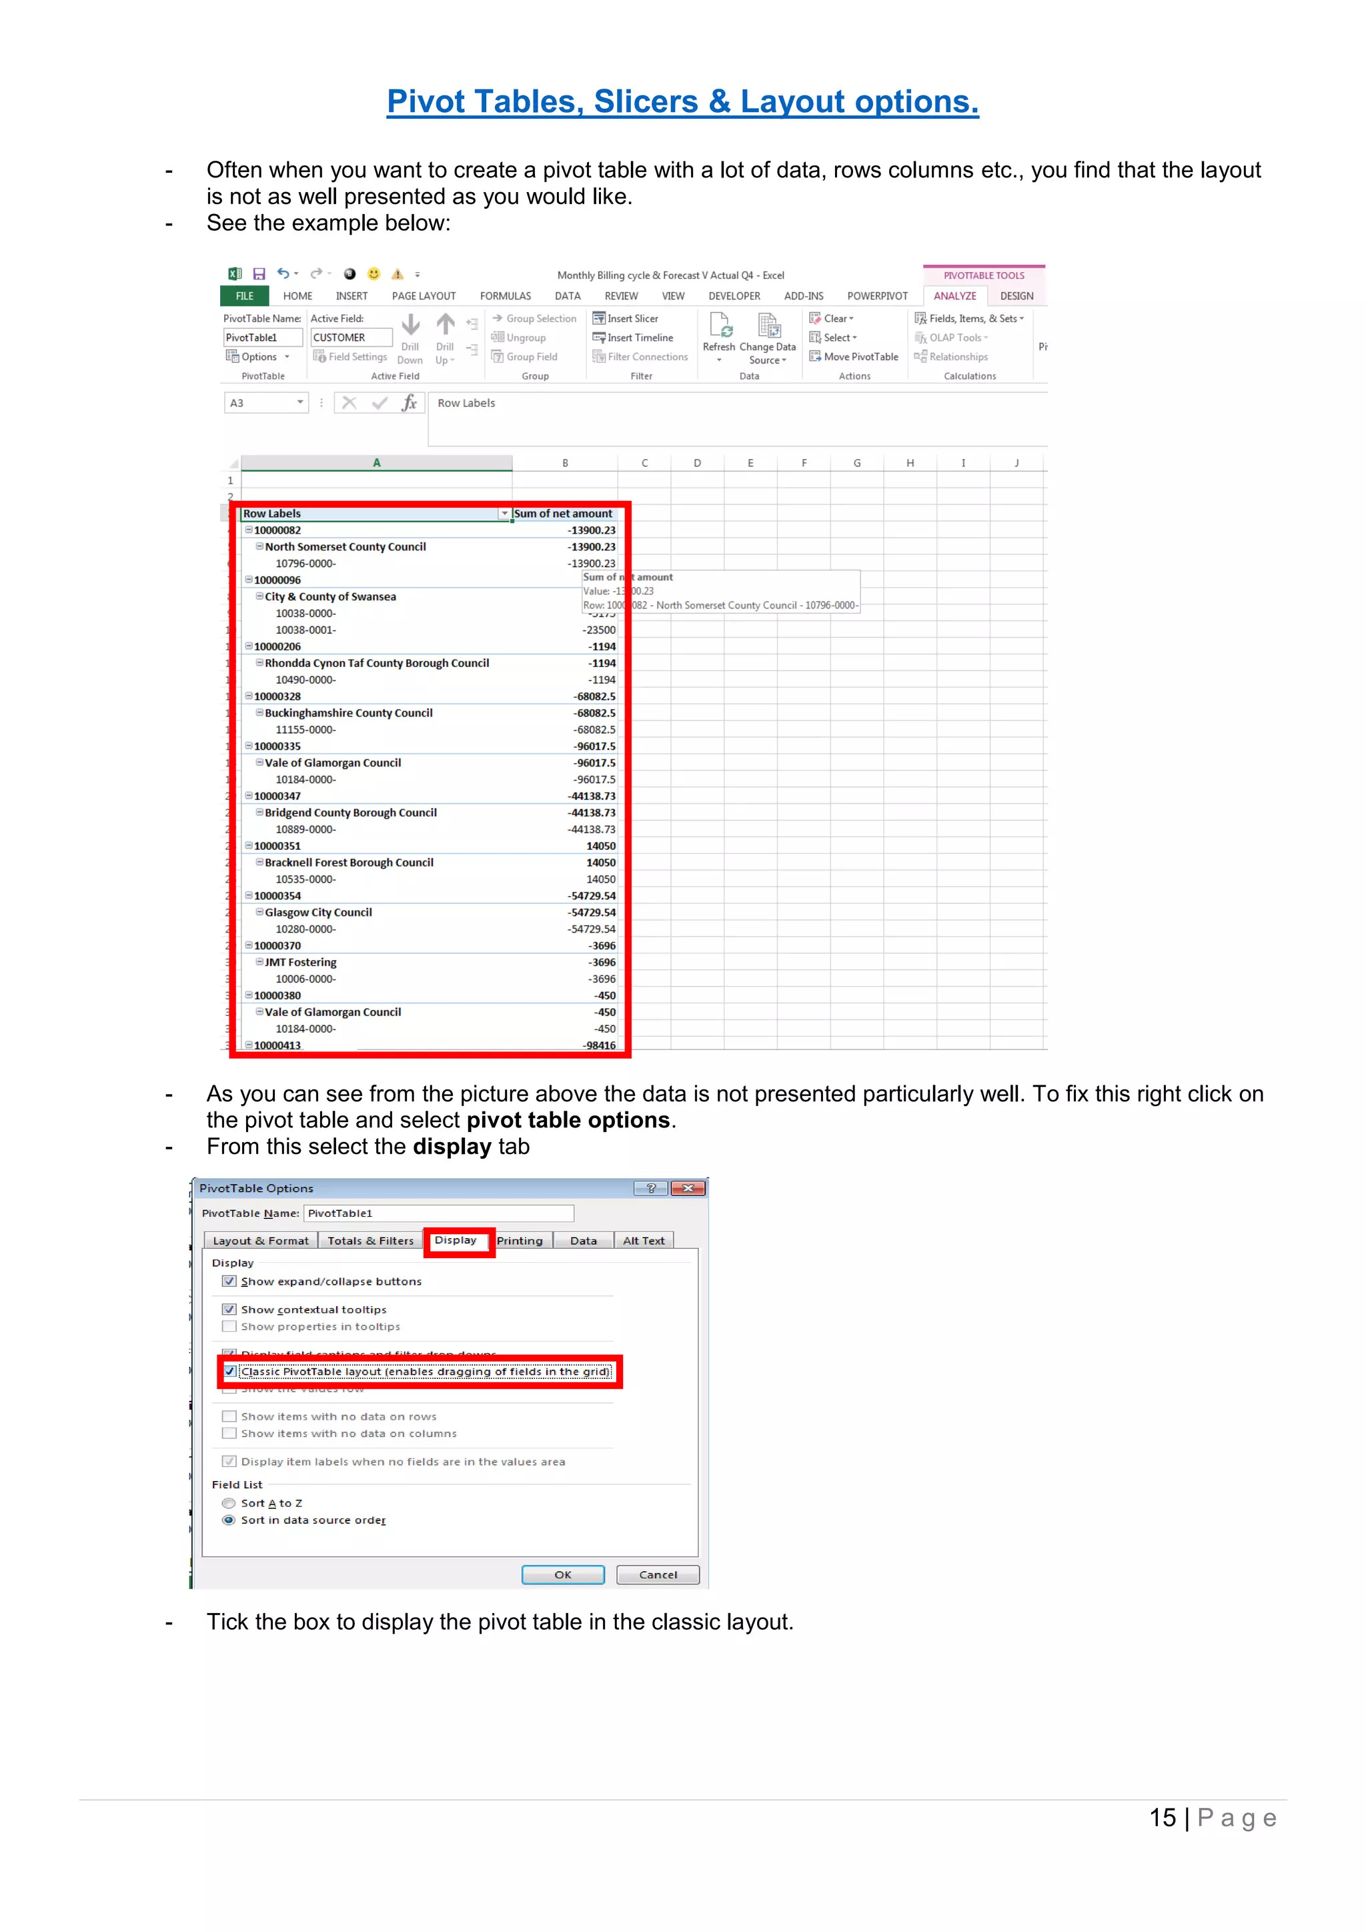Click the Relationships icon
Viewport: 1366px width, 1932px height.
(921, 357)
